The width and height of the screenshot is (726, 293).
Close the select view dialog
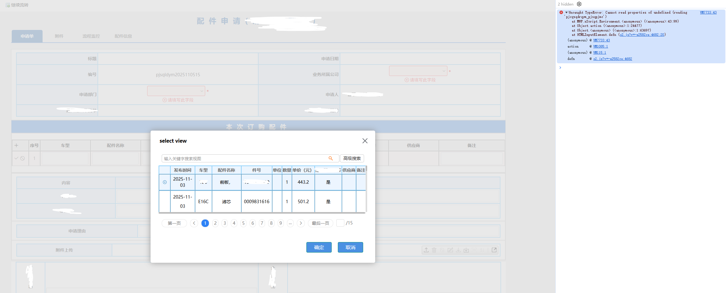(x=365, y=141)
